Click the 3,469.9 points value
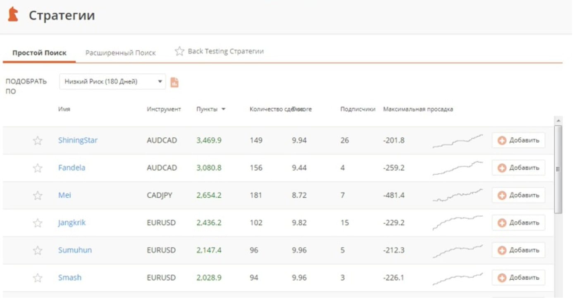Image resolution: width=577 pixels, height=301 pixels. click(209, 140)
